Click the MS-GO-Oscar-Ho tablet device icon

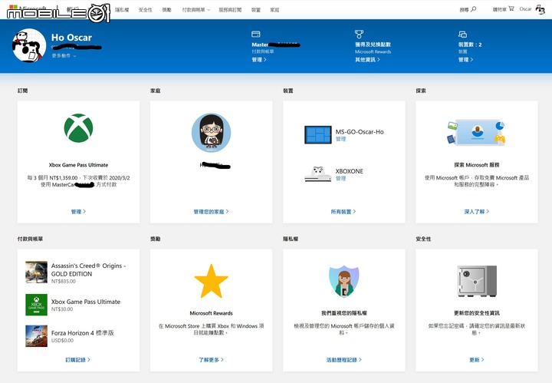[x=318, y=134]
